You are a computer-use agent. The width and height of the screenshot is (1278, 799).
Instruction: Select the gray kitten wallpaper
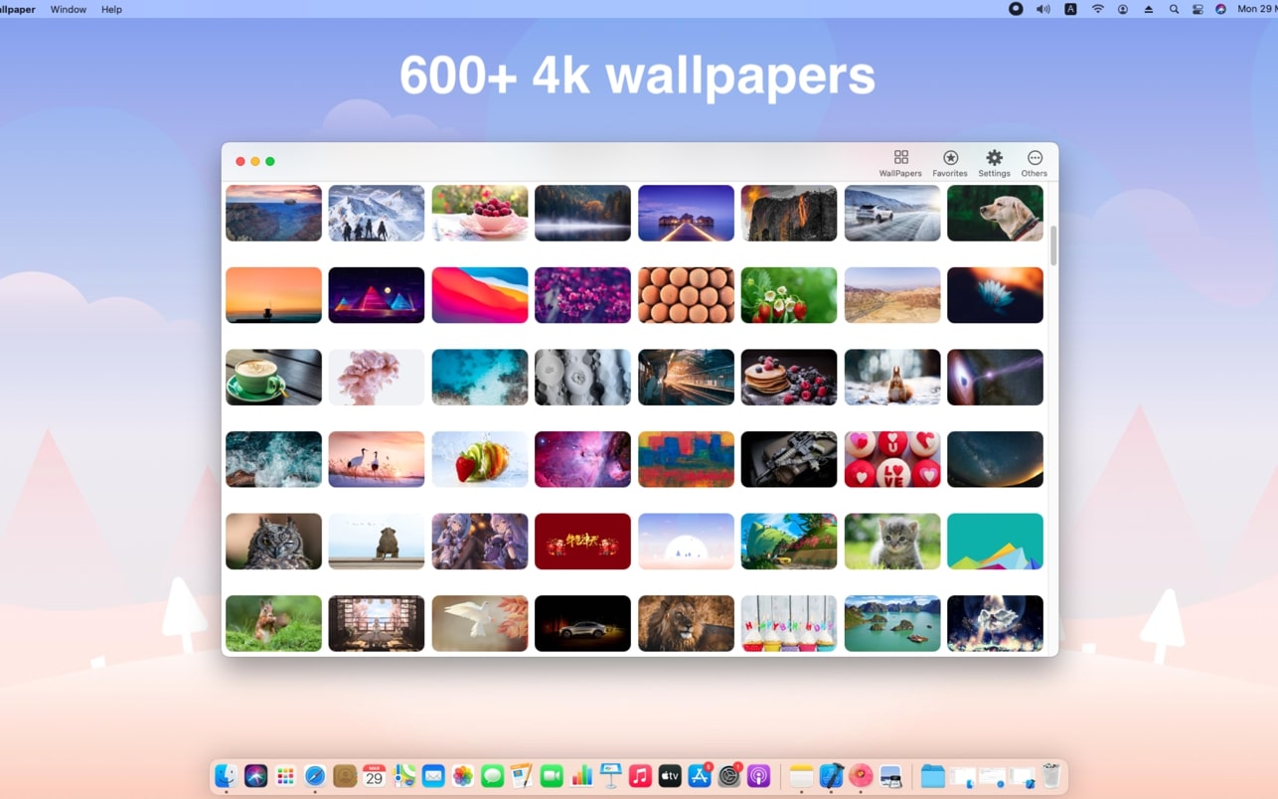pyautogui.click(x=891, y=541)
